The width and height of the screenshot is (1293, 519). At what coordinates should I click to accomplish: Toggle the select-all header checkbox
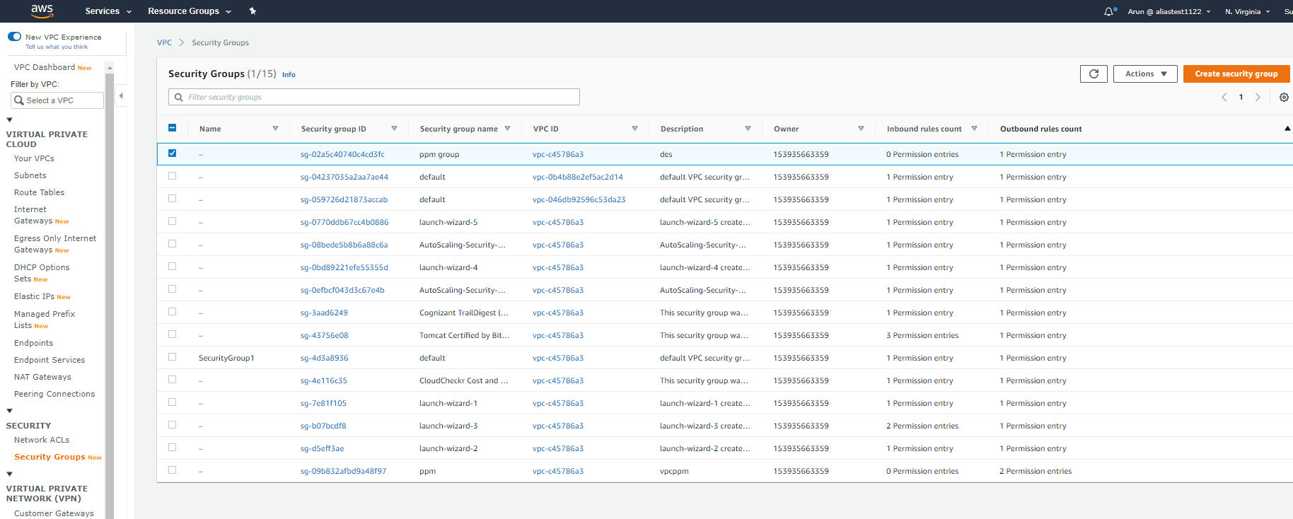coord(173,128)
